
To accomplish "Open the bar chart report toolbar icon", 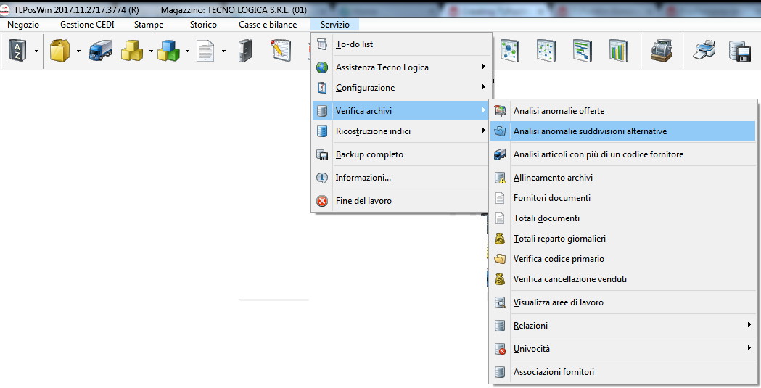I will (x=618, y=51).
